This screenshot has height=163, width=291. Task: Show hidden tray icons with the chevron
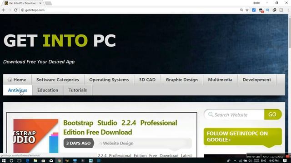click(235, 161)
